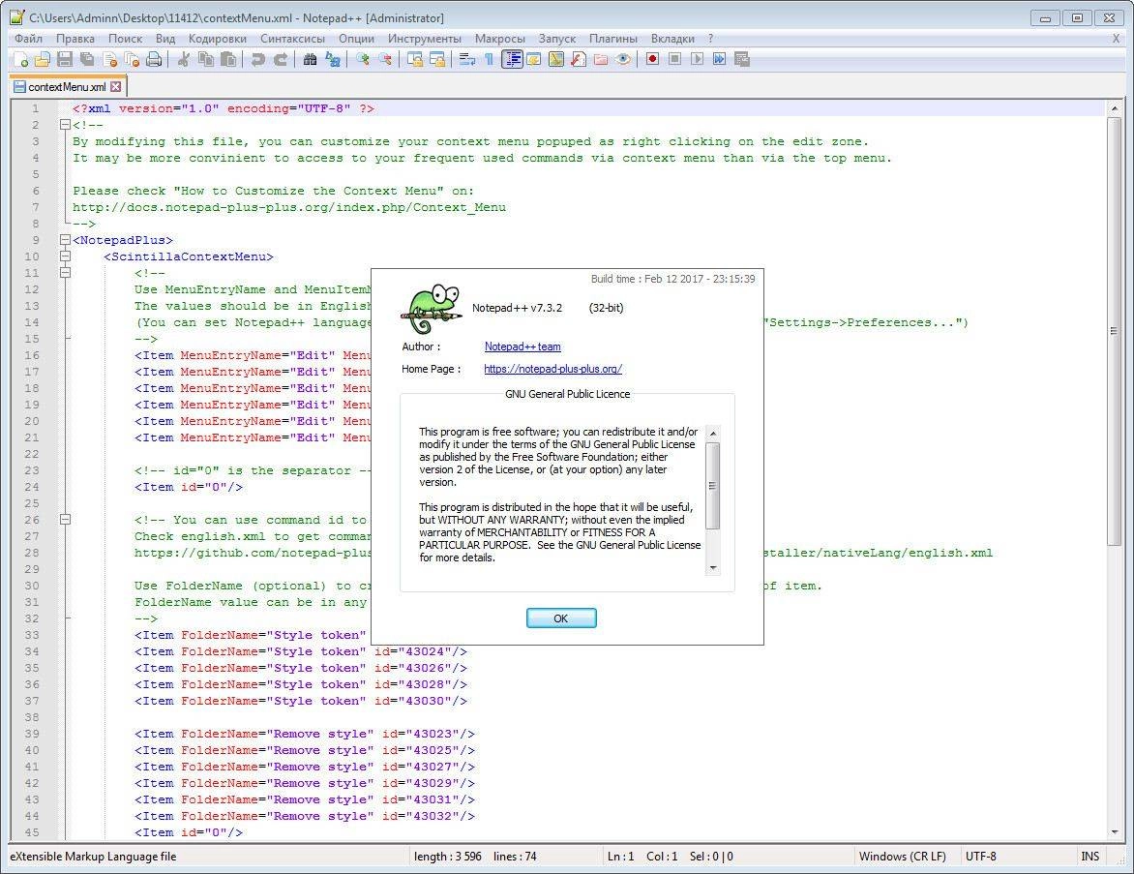Open Find with the binoculars icon

(x=310, y=59)
